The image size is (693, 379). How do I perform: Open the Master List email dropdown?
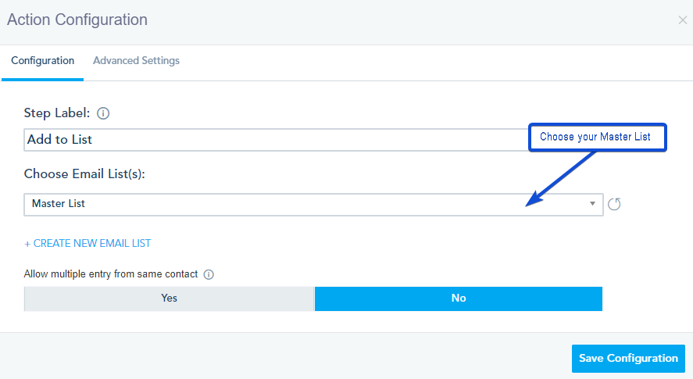[313, 204]
